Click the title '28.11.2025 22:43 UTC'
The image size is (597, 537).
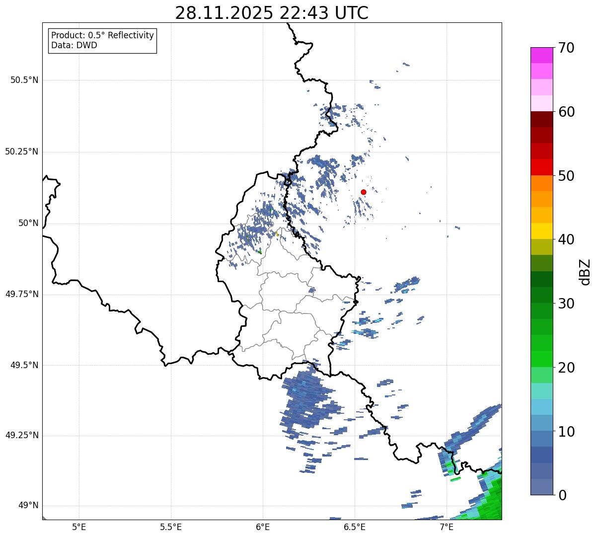pyautogui.click(x=272, y=13)
